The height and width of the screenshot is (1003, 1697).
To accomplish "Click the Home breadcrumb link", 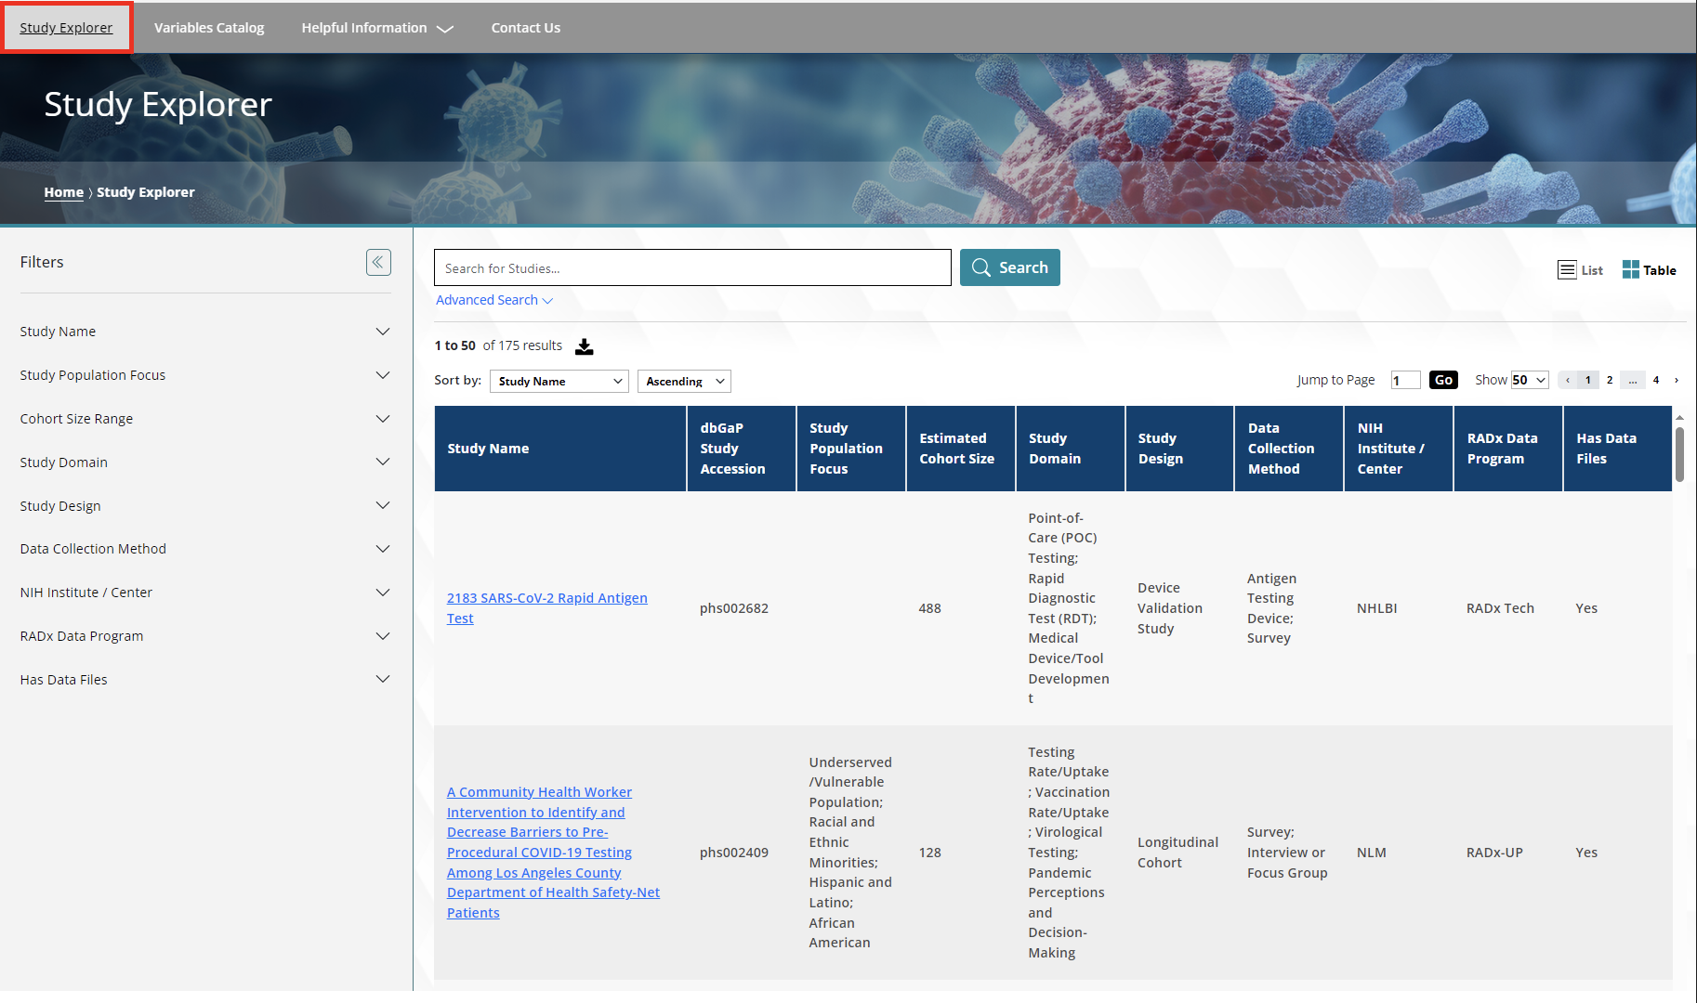I will click(64, 192).
